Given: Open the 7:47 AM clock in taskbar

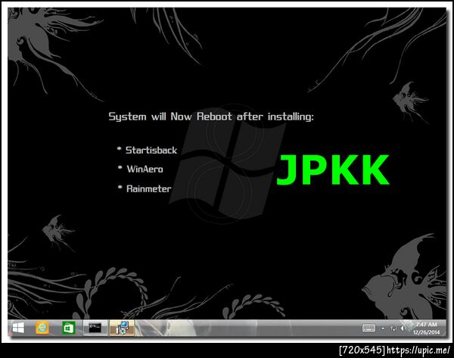Looking at the screenshot, I should [x=427, y=325].
